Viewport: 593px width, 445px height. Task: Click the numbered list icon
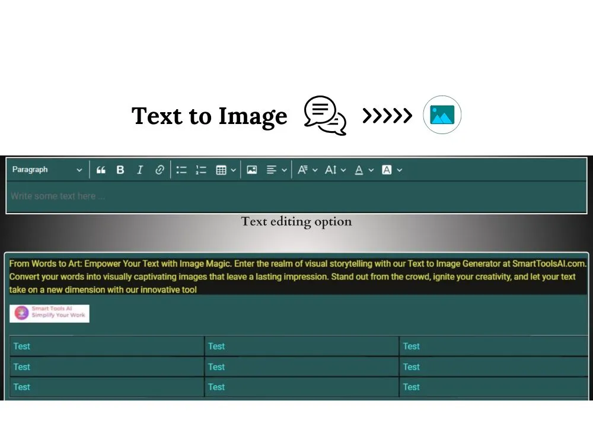(x=201, y=170)
